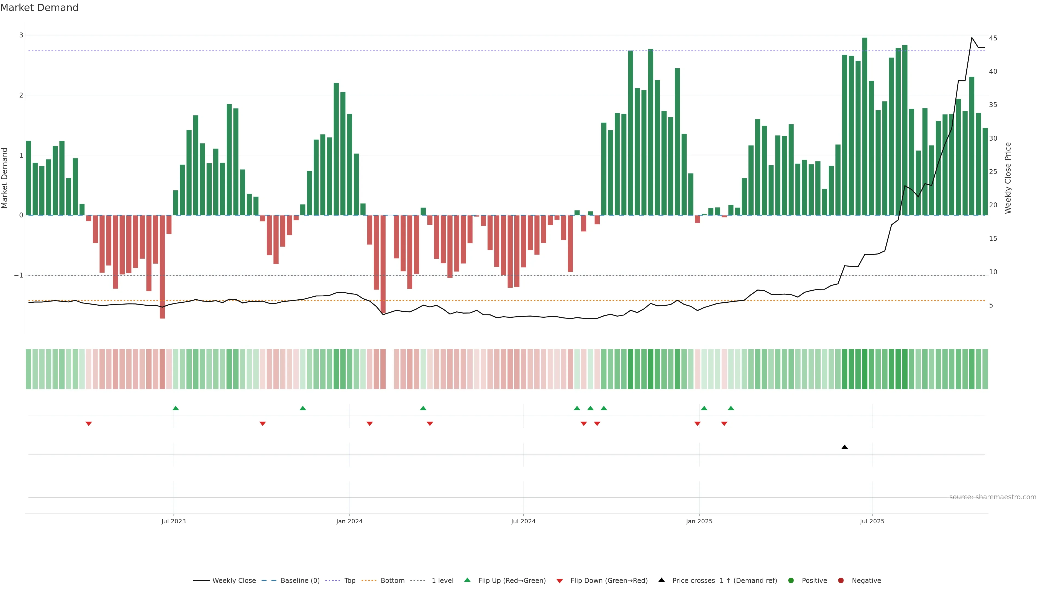Click red Flip Down triangle in legend
Viewport: 1050px width, 590px height.
560,581
